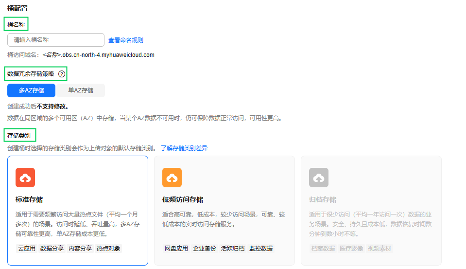This screenshot has width=466, height=269.
Task: Click the 桶配置 section heading
Action: 17,8
